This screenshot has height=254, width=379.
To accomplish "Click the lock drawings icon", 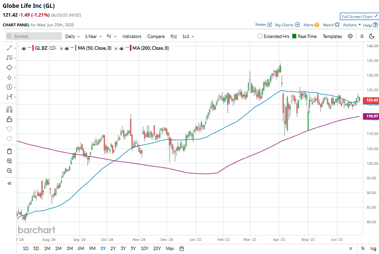I will tap(9, 118).
